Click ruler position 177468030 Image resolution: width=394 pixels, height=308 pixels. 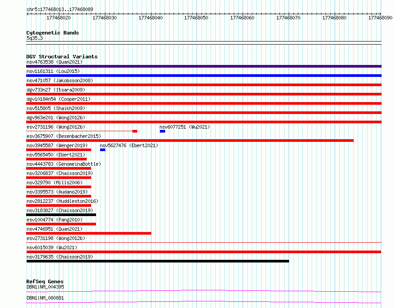(x=104, y=18)
